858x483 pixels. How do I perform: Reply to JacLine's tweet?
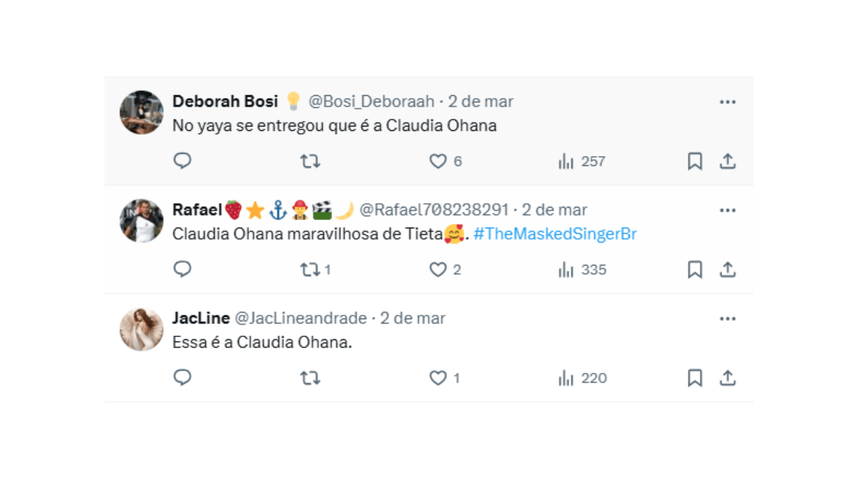click(x=182, y=378)
